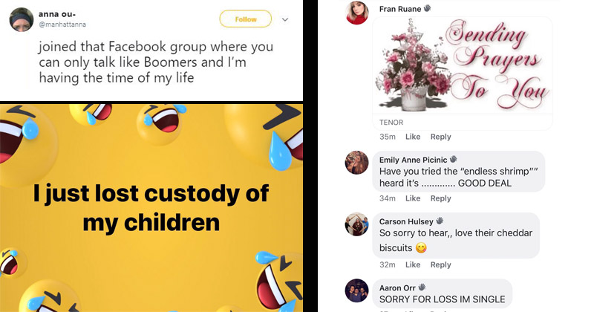Screen dimensions: 594x312
Task: Click Carson Hulsey's profile picture
Action: (x=356, y=224)
